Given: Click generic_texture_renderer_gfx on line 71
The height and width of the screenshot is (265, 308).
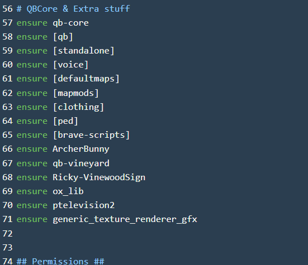Looking at the screenshot, I should pyautogui.click(x=125, y=219).
